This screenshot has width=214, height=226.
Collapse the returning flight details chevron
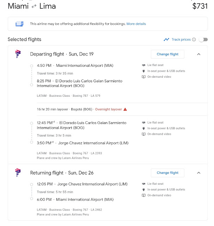click(x=199, y=173)
